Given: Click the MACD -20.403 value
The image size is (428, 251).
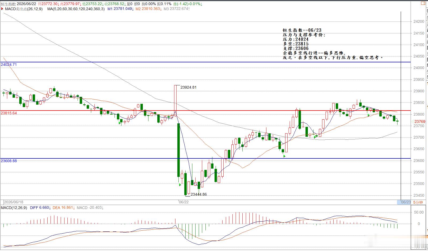Looking at the screenshot, I should tap(90, 208).
